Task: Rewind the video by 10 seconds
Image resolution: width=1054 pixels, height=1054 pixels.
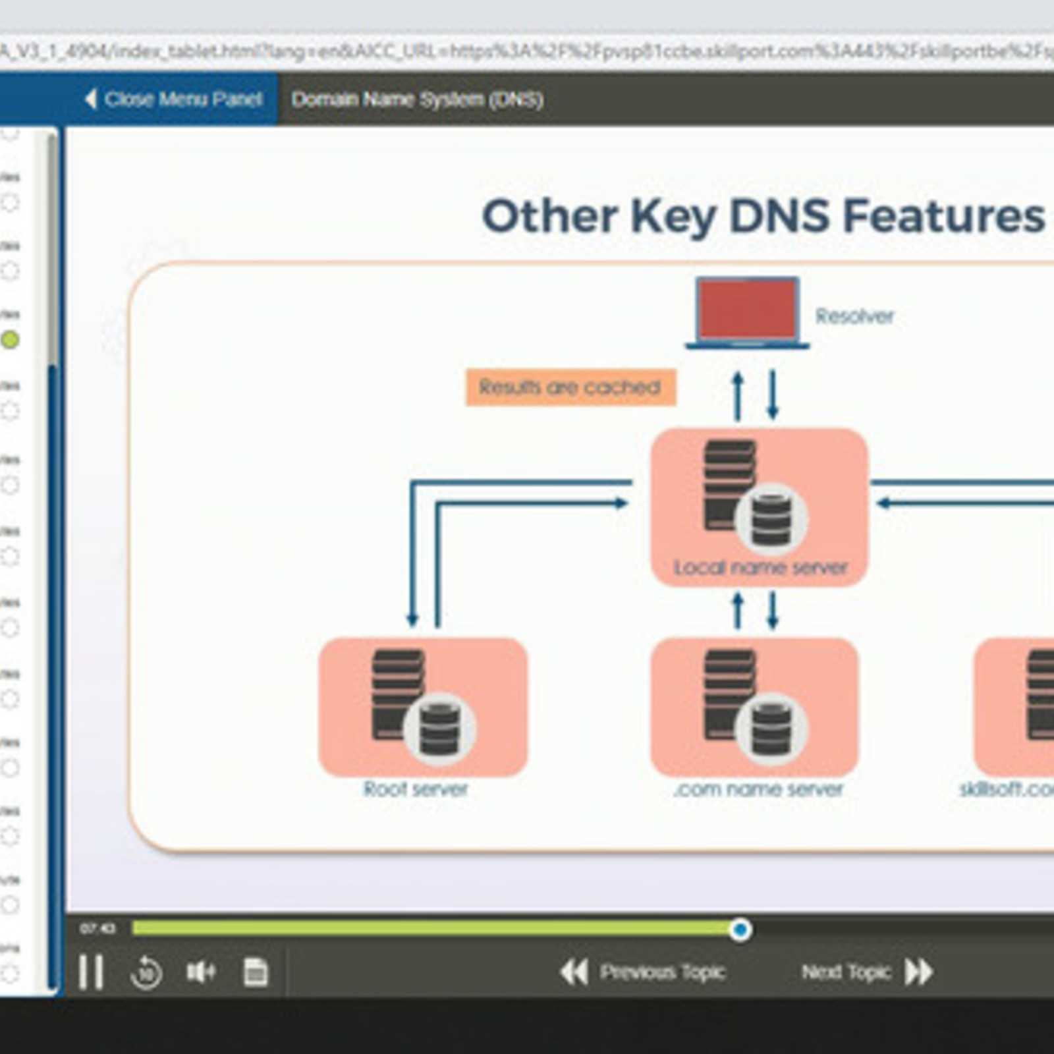Action: point(146,972)
